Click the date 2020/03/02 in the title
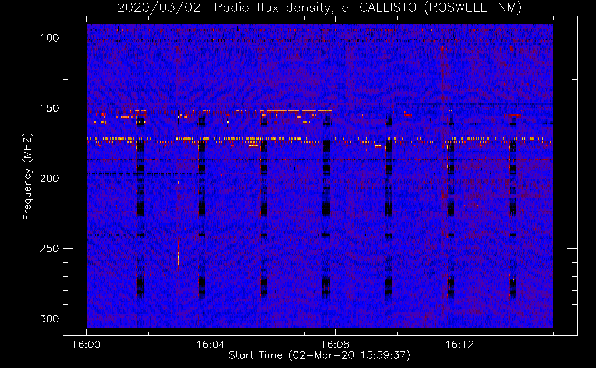Image resolution: width=596 pixels, height=368 pixels. 159,7
